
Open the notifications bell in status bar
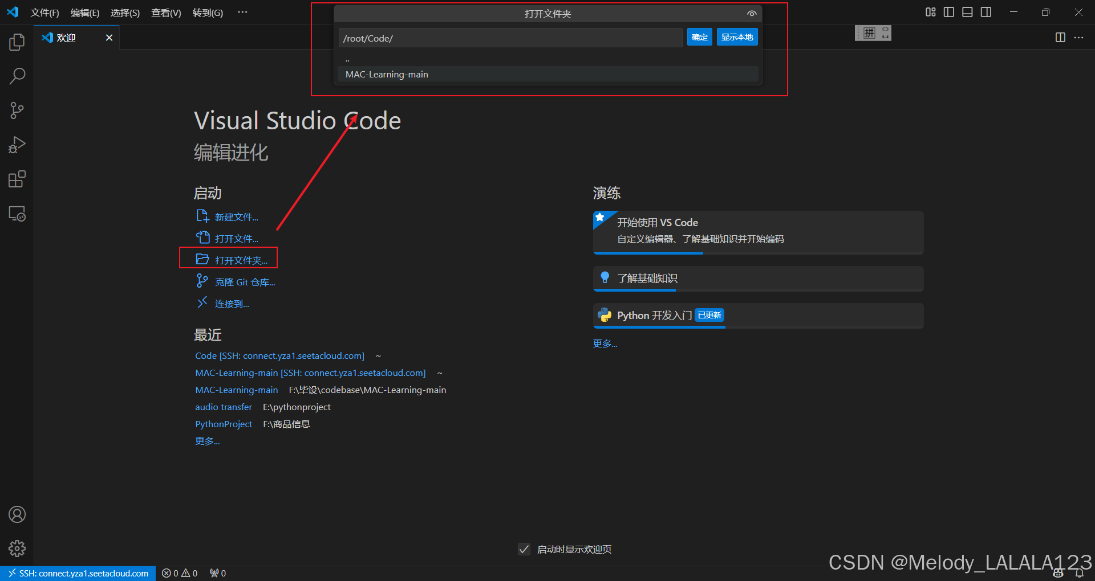coord(1079,573)
